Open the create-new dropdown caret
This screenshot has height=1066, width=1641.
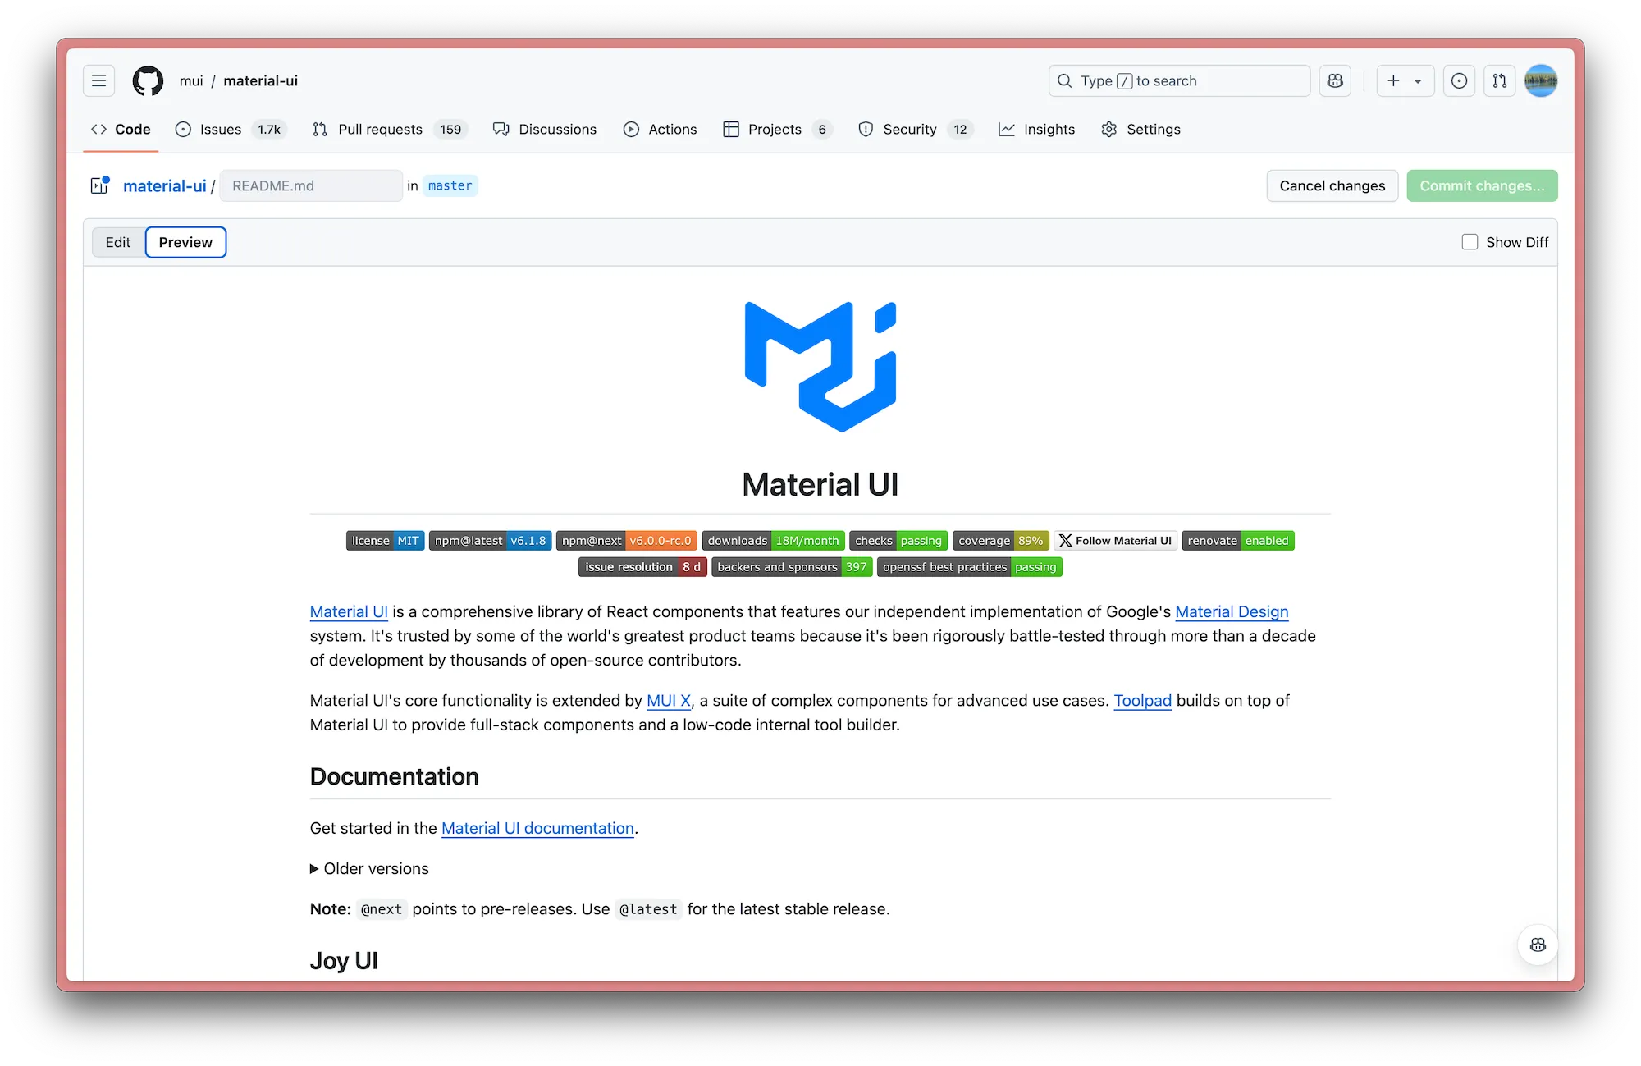(x=1418, y=80)
